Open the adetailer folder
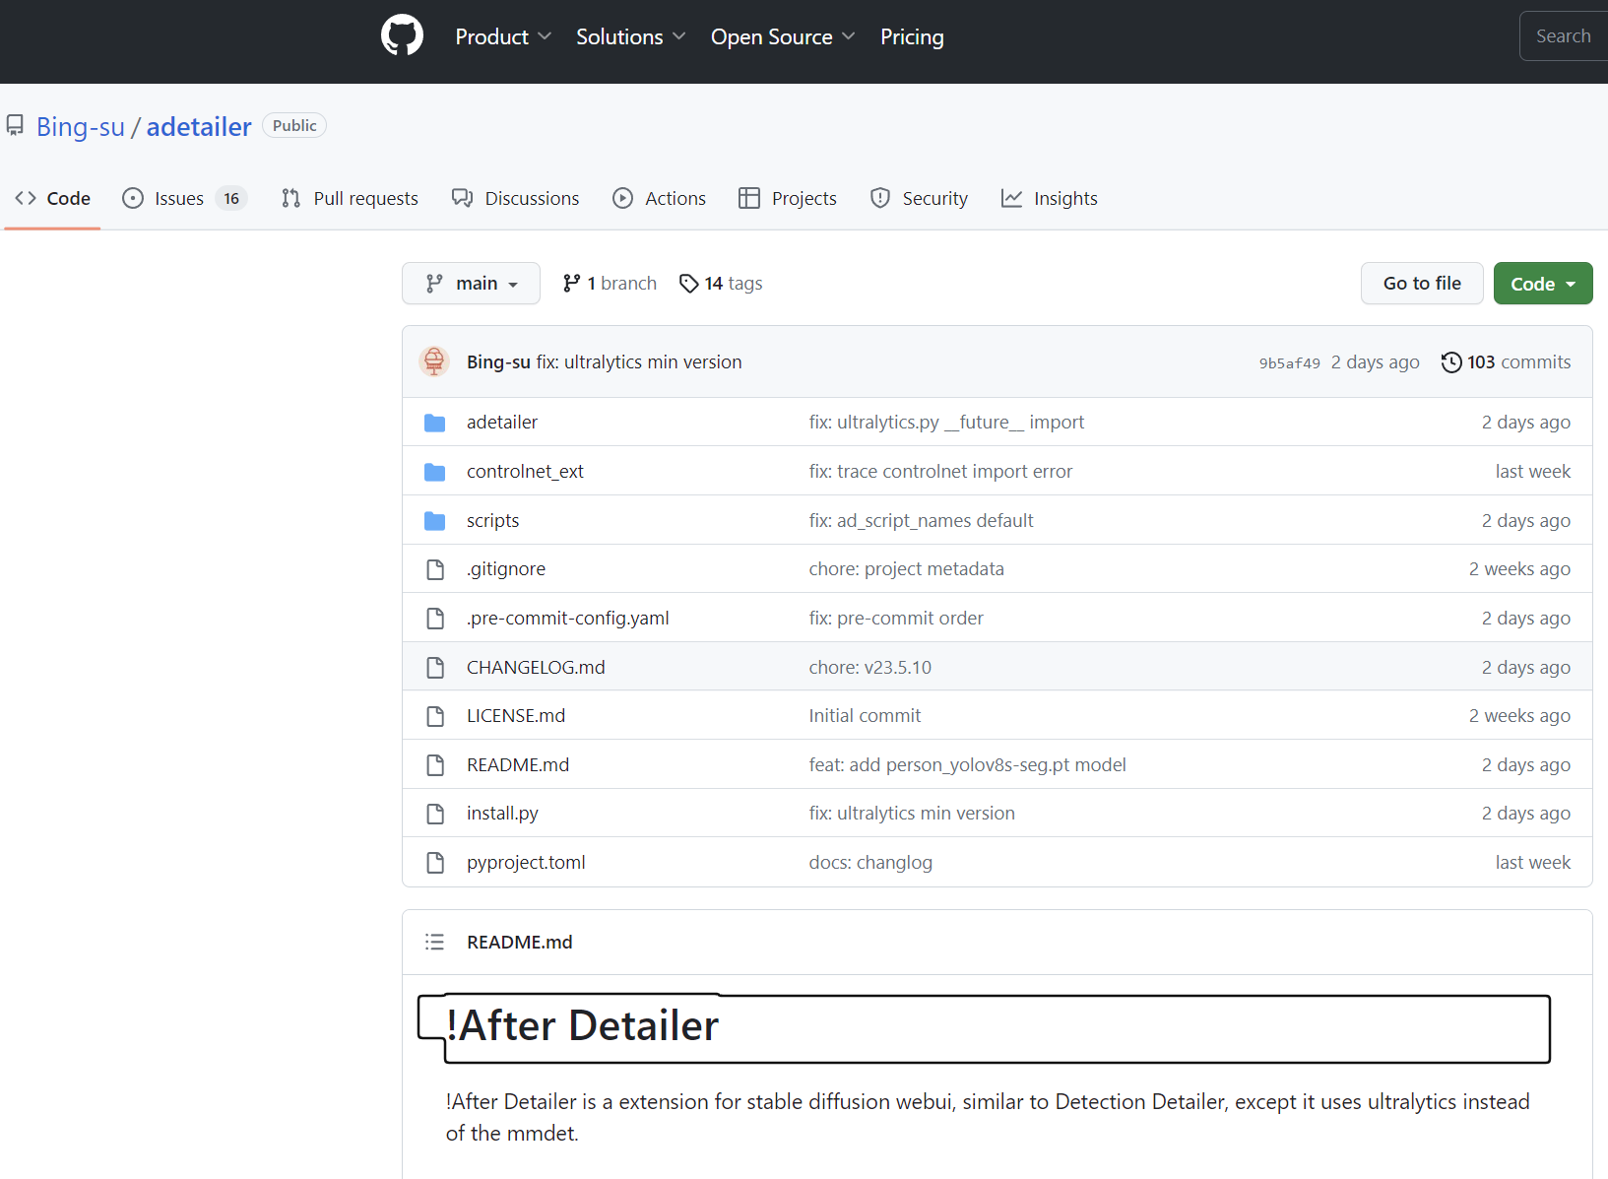This screenshot has height=1179, width=1608. [502, 422]
